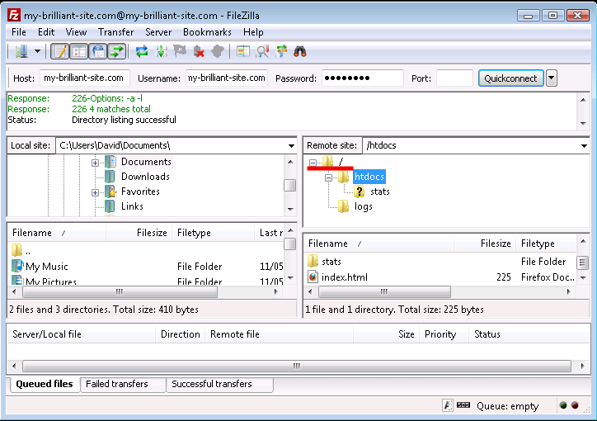Screen dimensions: 597x421
Task: Collapse the remote root folder
Action: click(x=313, y=163)
